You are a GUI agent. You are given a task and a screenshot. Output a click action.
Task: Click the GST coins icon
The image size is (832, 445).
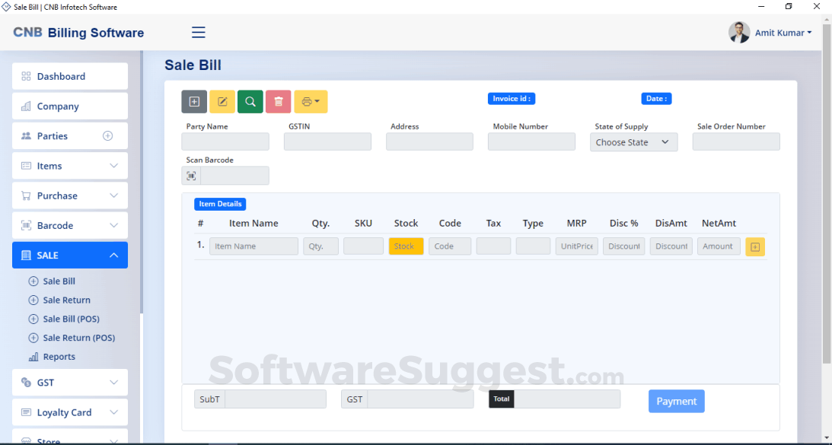tap(26, 383)
